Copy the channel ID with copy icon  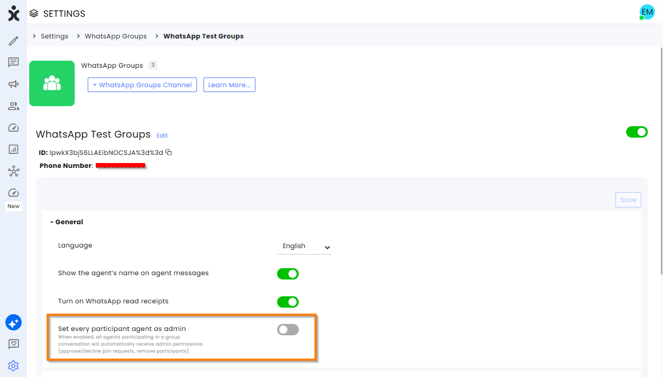coord(169,152)
